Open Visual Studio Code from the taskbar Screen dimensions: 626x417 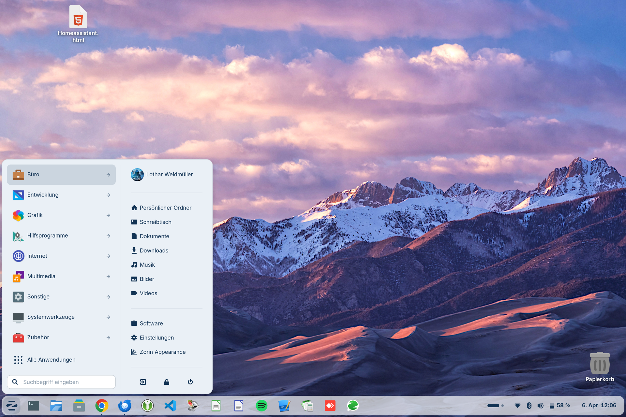[170, 406]
